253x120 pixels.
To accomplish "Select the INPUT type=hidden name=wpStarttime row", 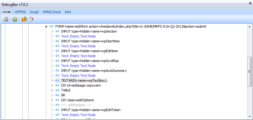I will (90, 41).
